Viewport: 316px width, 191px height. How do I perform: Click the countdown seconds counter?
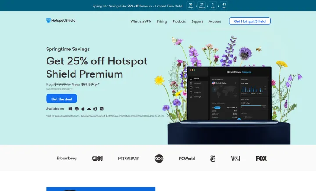[x=224, y=5]
